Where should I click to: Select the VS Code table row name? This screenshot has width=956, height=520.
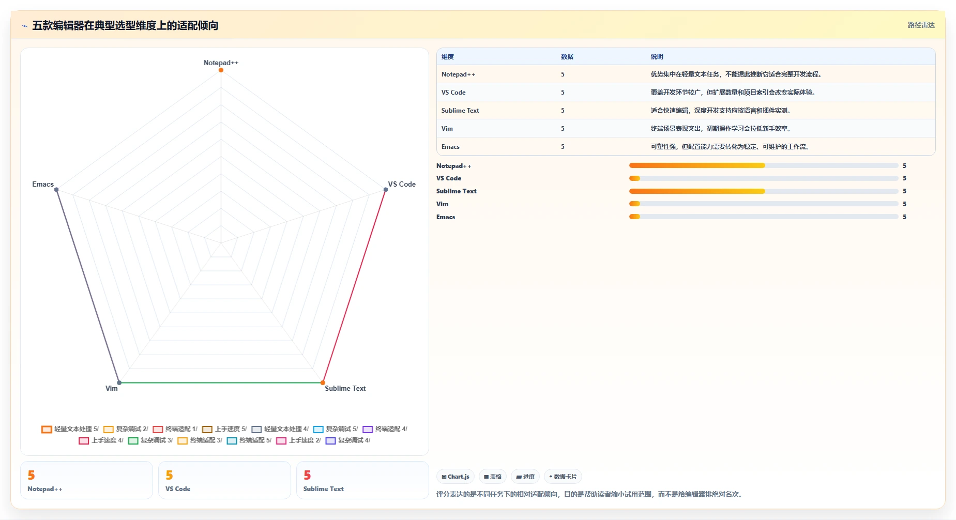(453, 93)
